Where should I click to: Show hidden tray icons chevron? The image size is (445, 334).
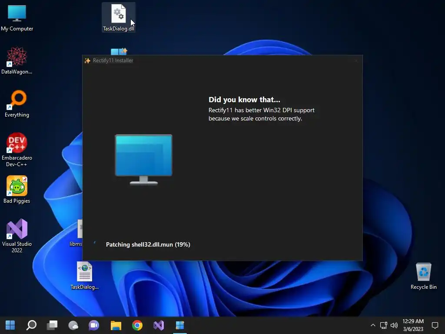373,325
